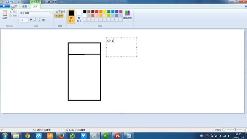Open the Windows Start button
This screenshot has height=139, width=247.
click(5, 136)
